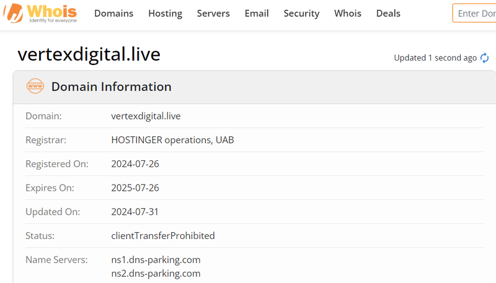Select registrar value HOSTINGER operations, UAB
Image resolution: width=496 pixels, height=283 pixels.
(x=172, y=140)
